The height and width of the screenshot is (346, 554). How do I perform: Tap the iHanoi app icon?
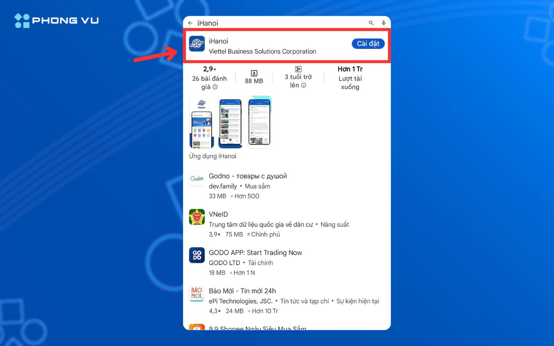coord(197,44)
